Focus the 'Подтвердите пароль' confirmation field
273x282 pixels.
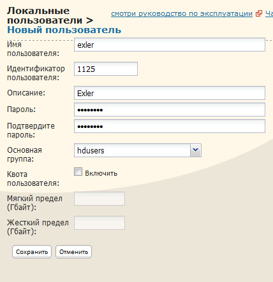170,126
